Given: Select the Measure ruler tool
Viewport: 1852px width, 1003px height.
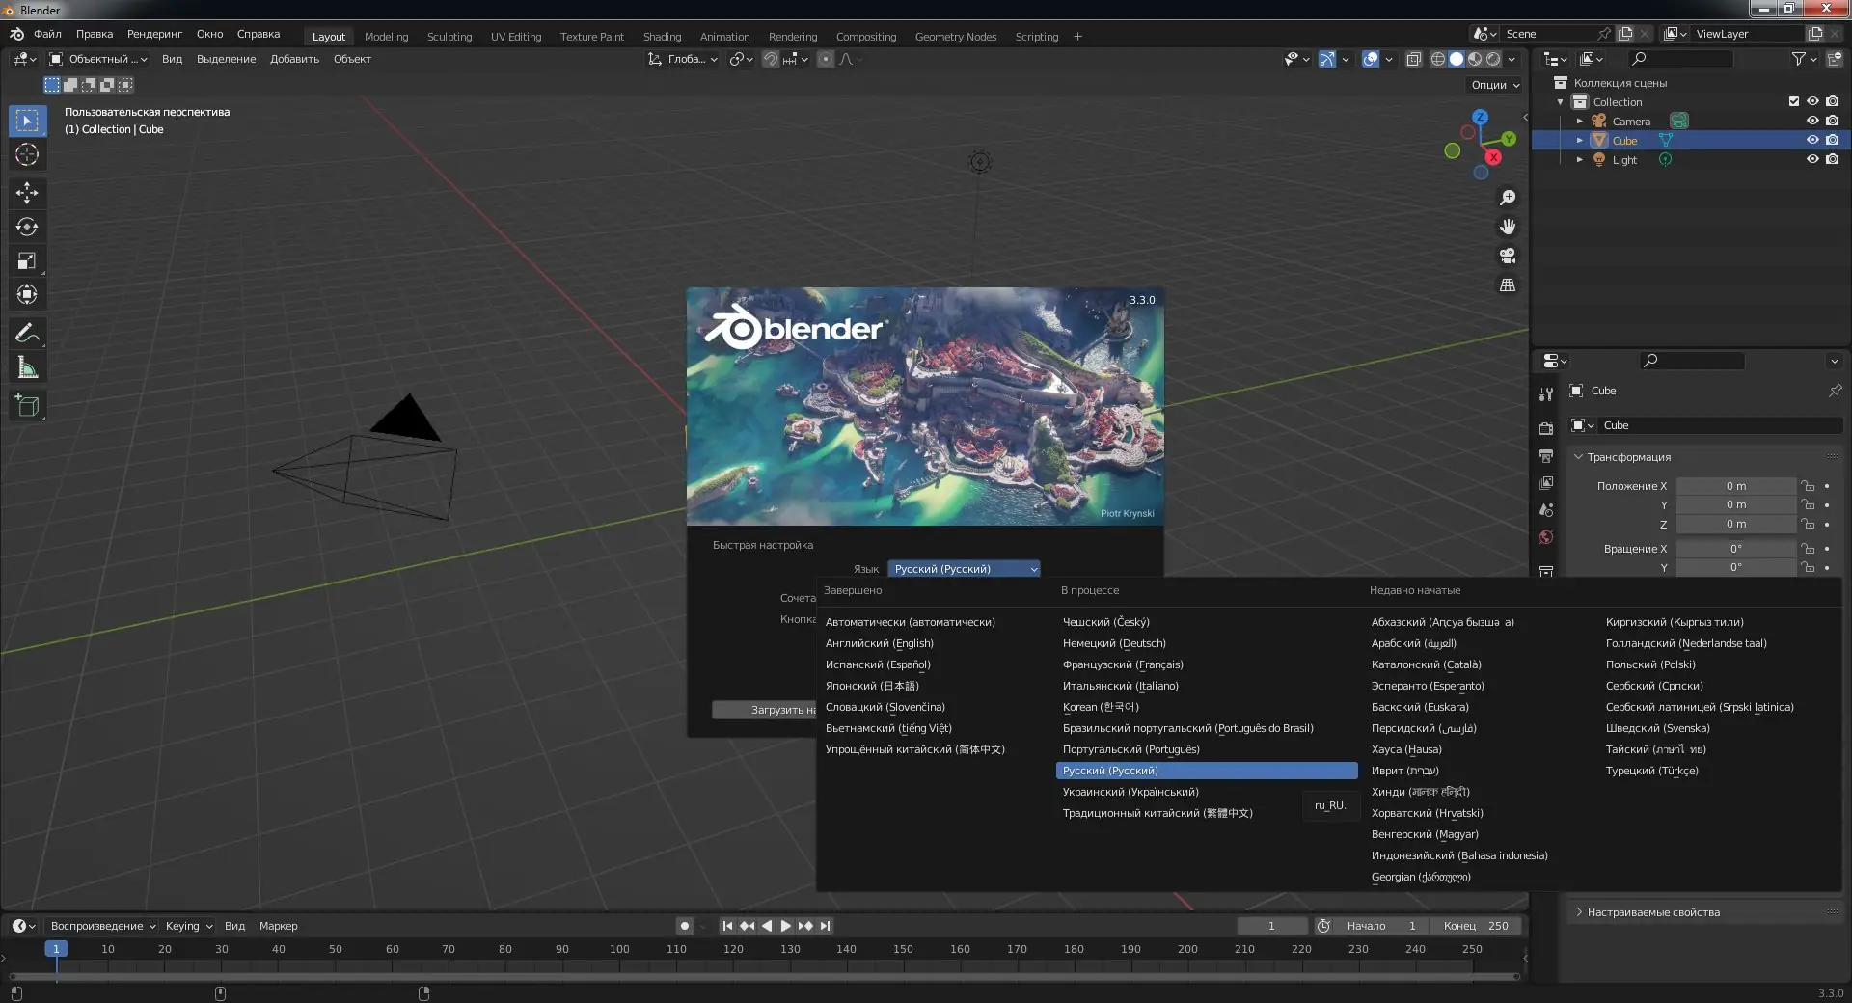Looking at the screenshot, I should [27, 367].
